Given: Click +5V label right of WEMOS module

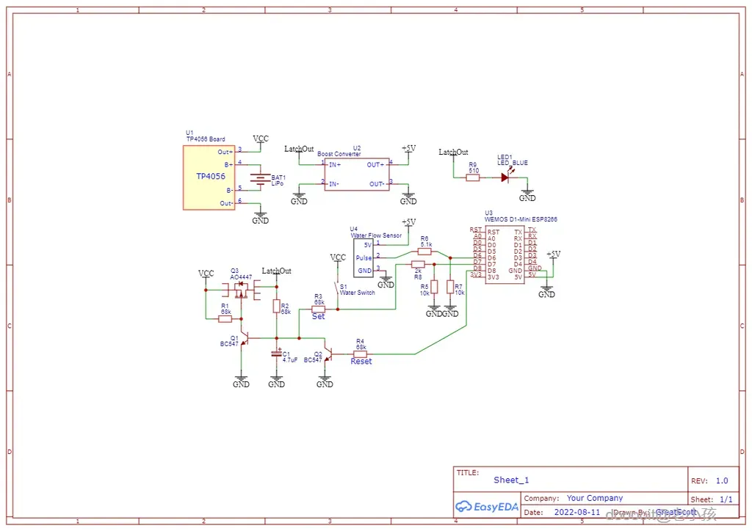Looking at the screenshot, I should point(554,254).
